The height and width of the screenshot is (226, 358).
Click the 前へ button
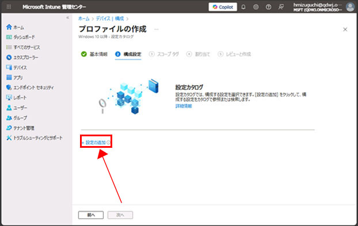click(x=91, y=215)
